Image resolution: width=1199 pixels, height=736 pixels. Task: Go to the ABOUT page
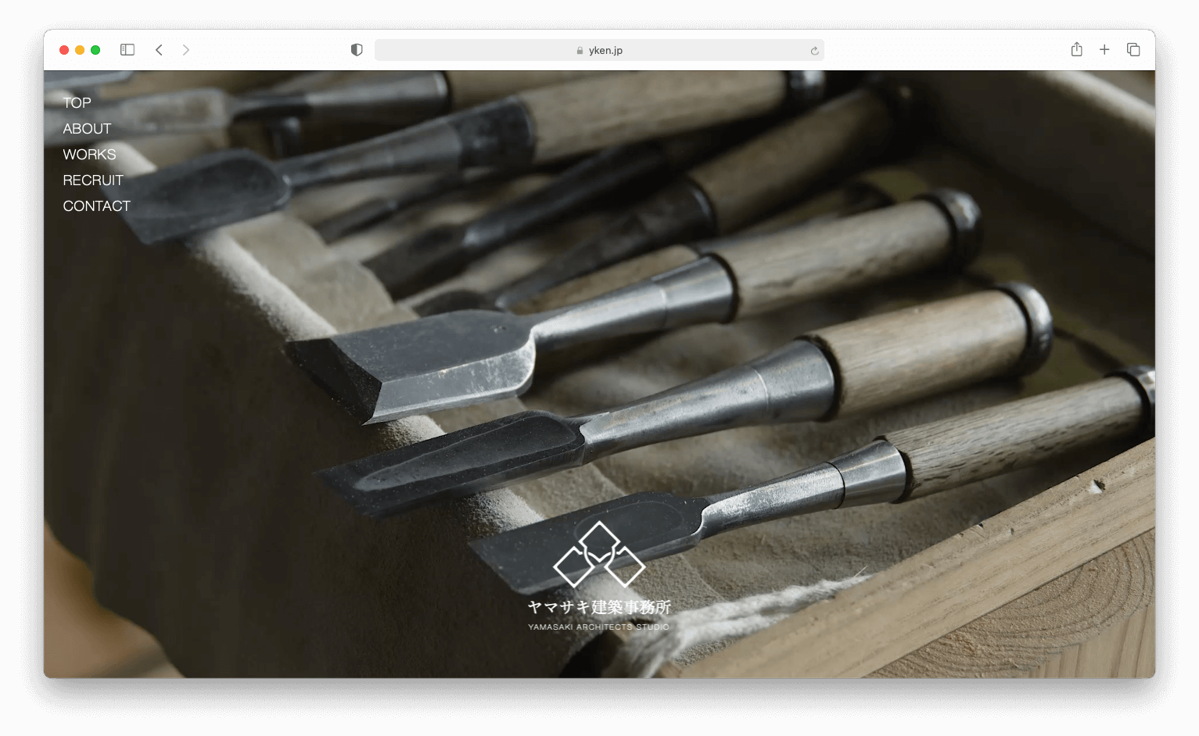(87, 129)
